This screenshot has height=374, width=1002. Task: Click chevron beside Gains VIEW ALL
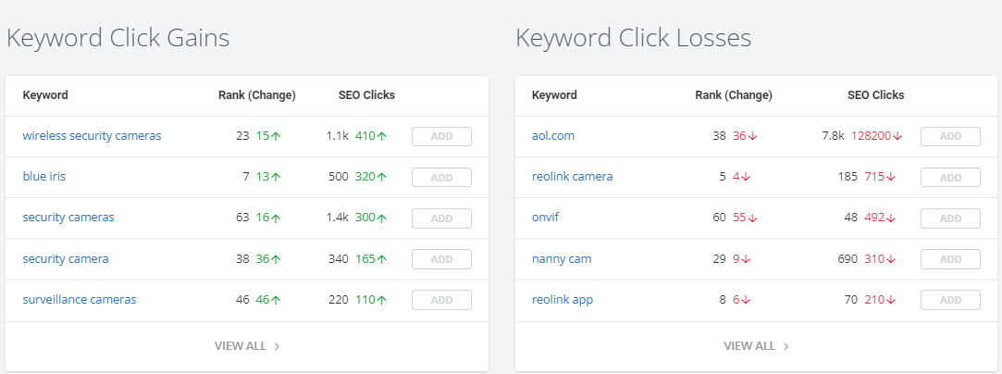click(x=277, y=346)
